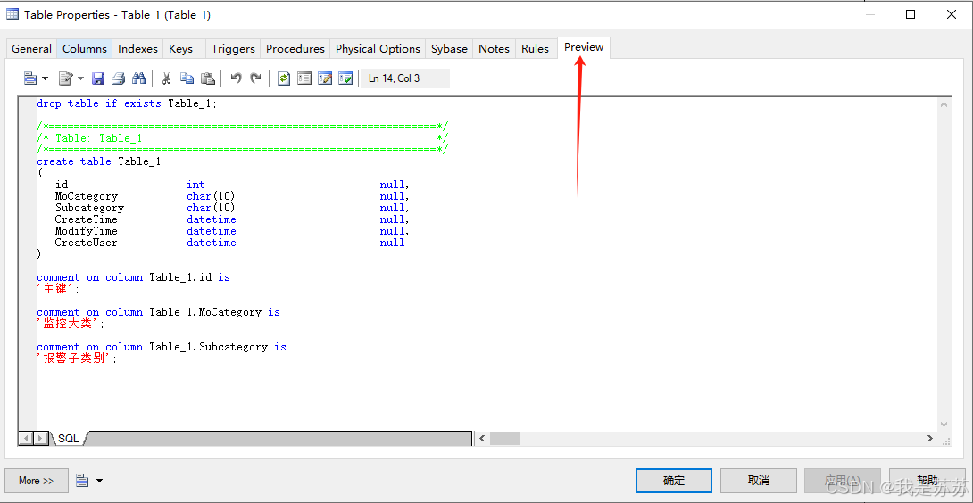Click vertical scrollbar up arrow
This screenshot has width=973, height=503.
pyautogui.click(x=944, y=105)
